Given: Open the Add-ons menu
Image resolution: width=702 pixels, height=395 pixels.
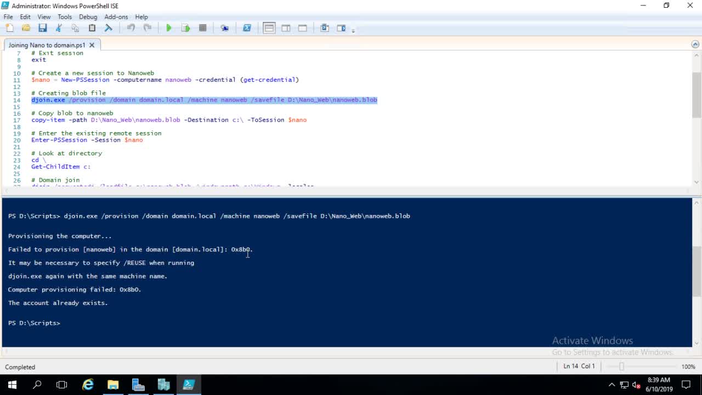Looking at the screenshot, I should 116,17.
